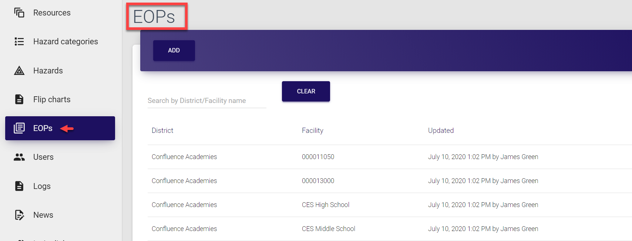Sort table by Updated column header

coord(441,130)
